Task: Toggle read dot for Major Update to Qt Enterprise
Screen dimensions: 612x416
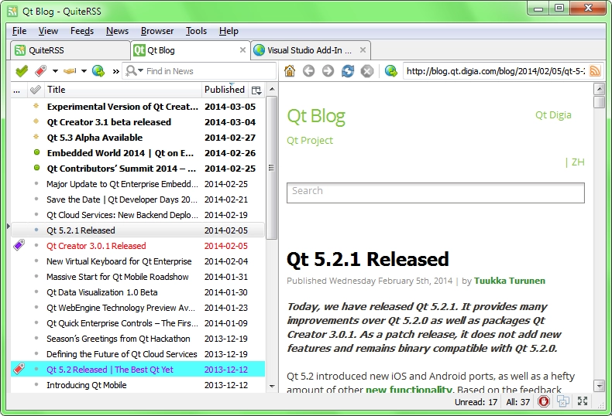Action: point(36,183)
